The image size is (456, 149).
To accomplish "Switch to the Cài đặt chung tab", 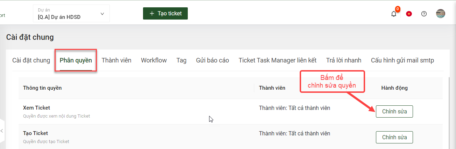I will click(31, 60).
